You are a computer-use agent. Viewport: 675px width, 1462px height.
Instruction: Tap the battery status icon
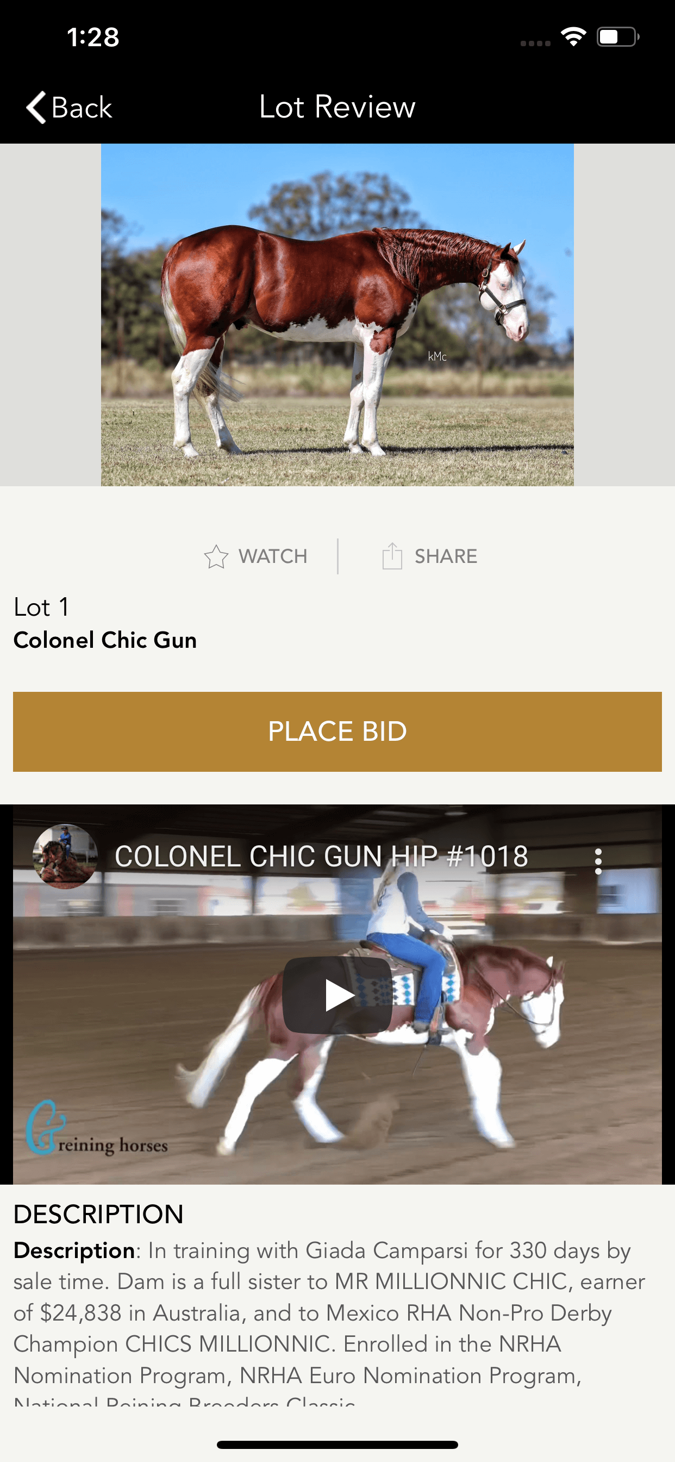618,37
